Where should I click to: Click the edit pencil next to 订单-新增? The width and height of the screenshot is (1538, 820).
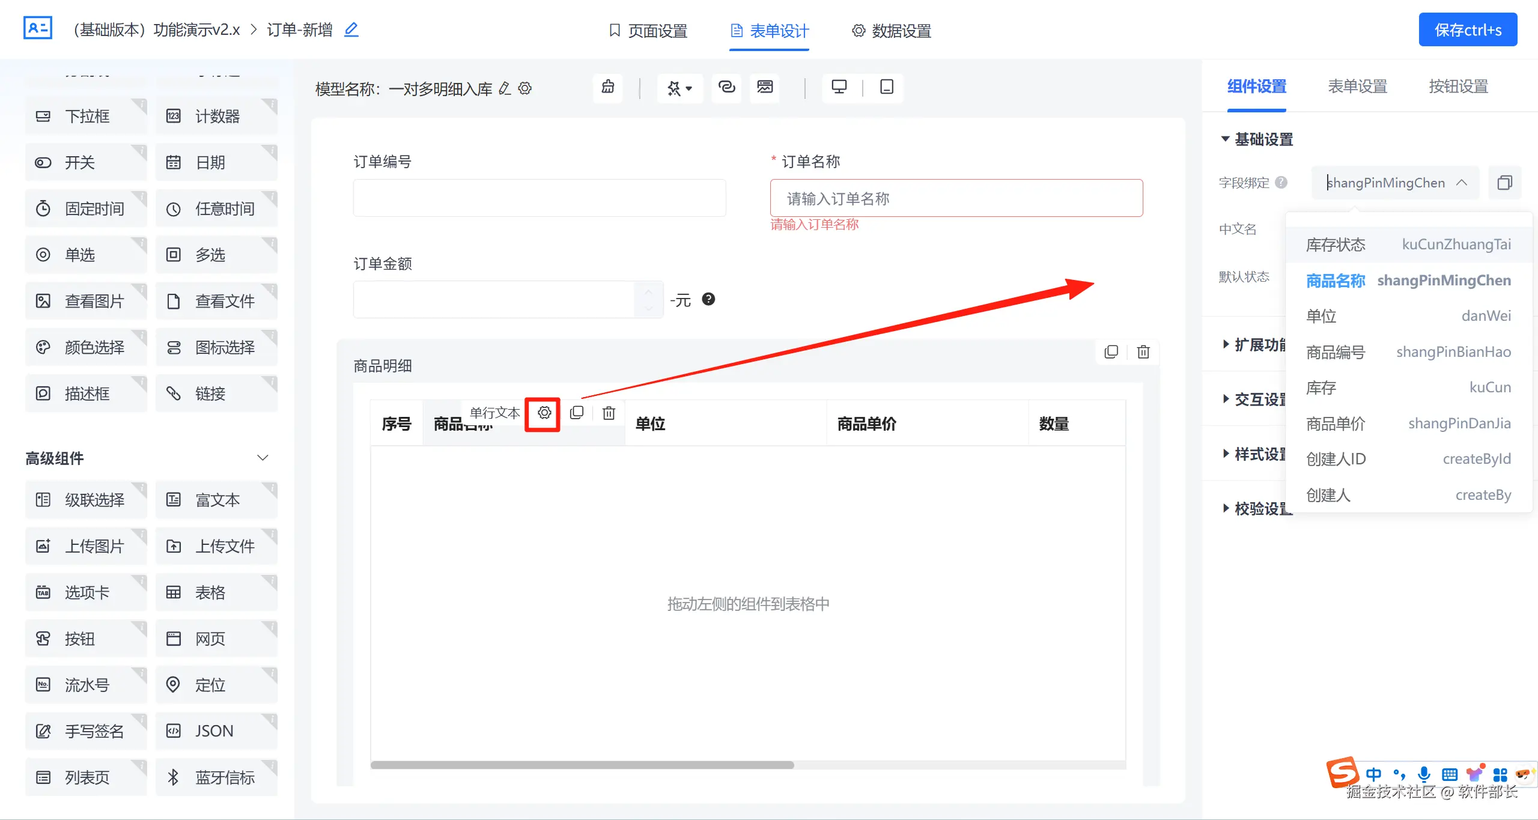(351, 29)
